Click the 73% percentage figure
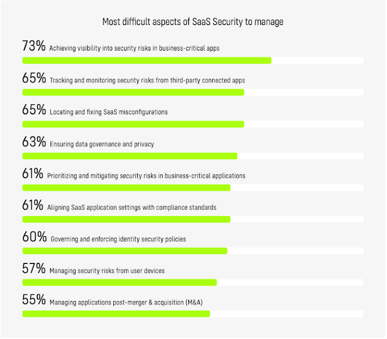Screen dimensions: 387x339 point(33,46)
